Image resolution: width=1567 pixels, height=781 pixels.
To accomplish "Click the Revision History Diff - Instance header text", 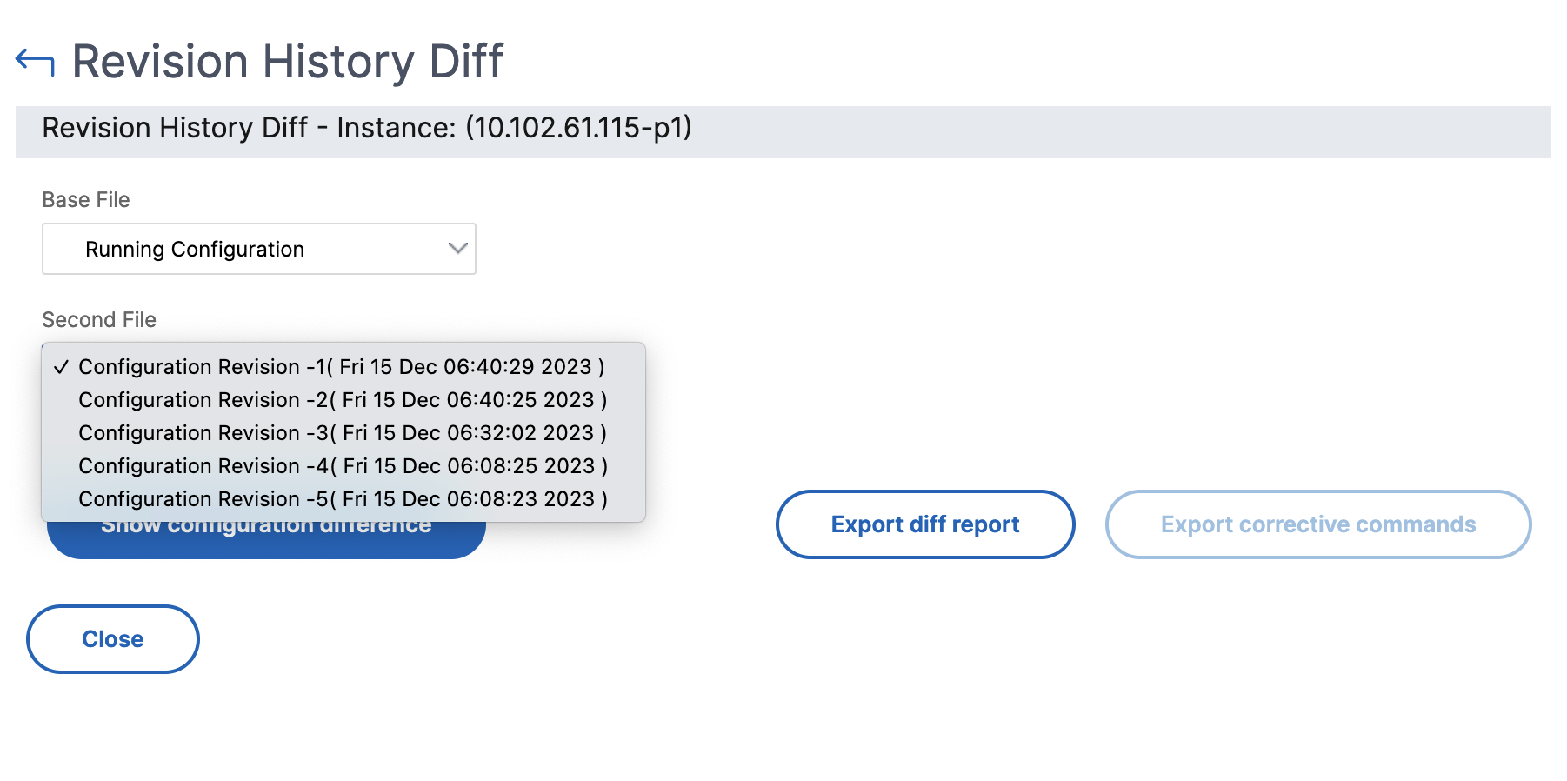I will 367,128.
